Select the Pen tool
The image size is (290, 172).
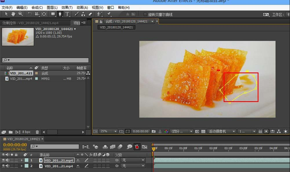[60, 14]
